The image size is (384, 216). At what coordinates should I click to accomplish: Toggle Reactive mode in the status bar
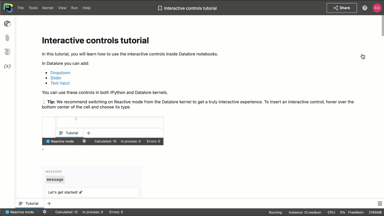click(x=6, y=212)
